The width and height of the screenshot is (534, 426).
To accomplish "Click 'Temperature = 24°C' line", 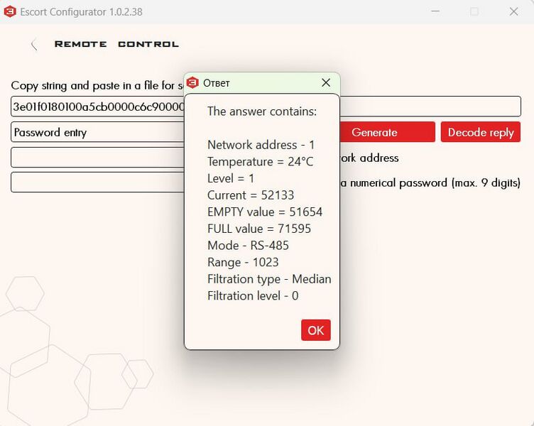I will click(260, 161).
